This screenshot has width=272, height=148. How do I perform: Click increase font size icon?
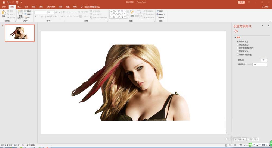coord(56,12)
